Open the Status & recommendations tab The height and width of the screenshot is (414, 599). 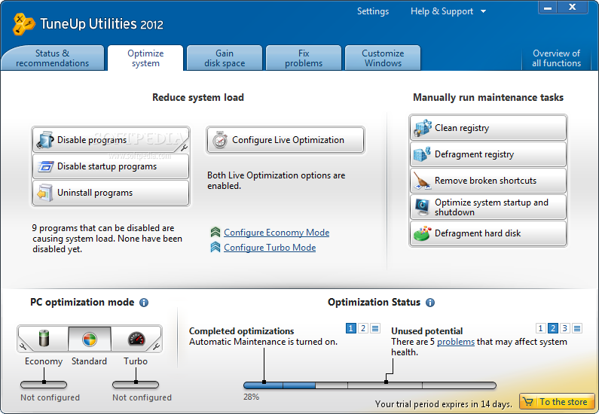pos(52,58)
